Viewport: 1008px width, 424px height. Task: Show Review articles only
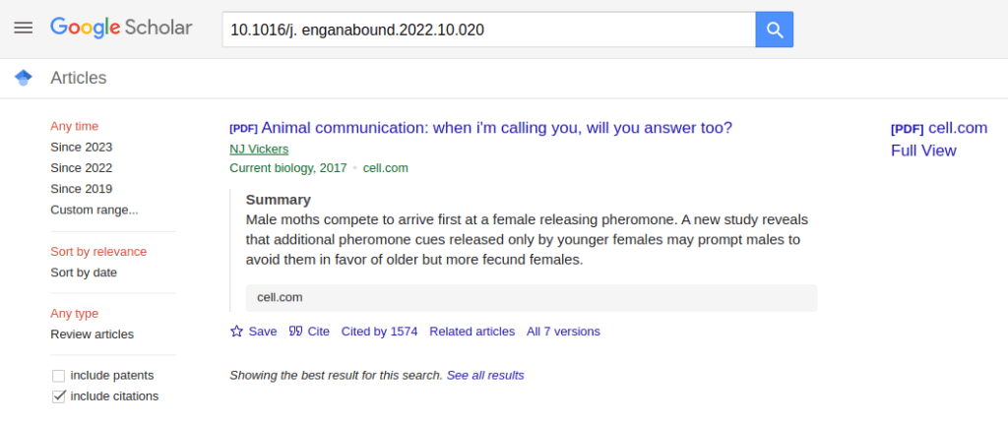[x=92, y=334]
